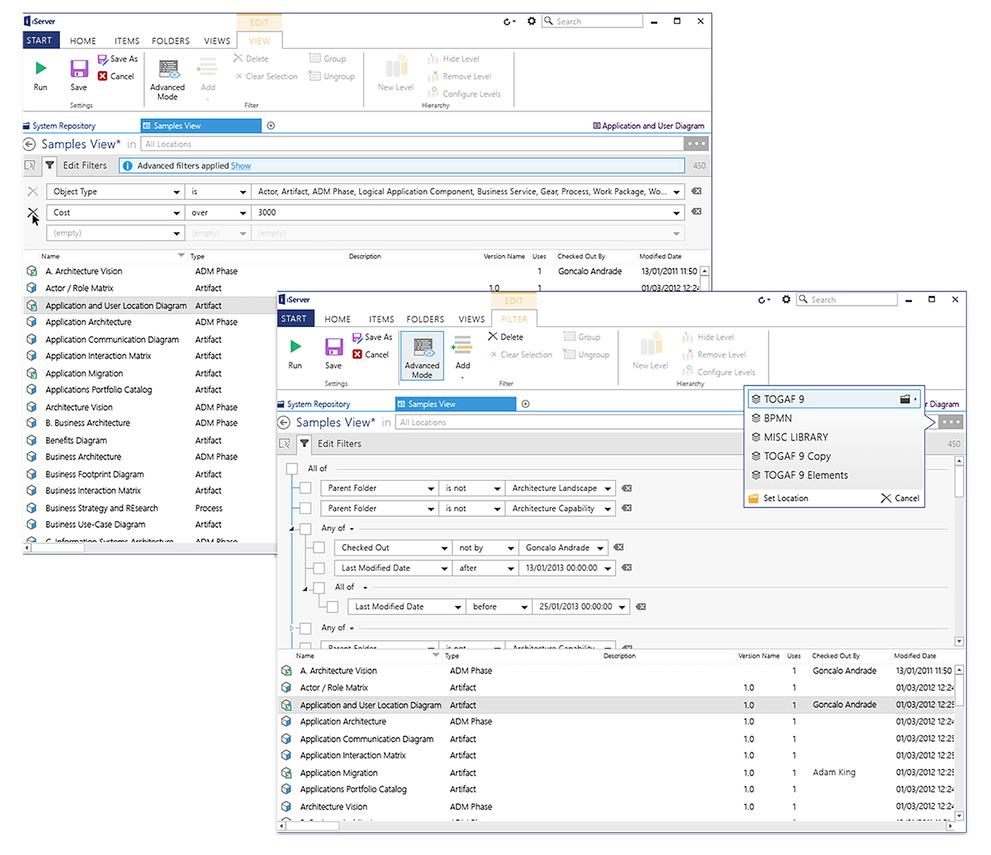Click Save As in back window ribbon
This screenshot has height=855, width=991.
117,59
